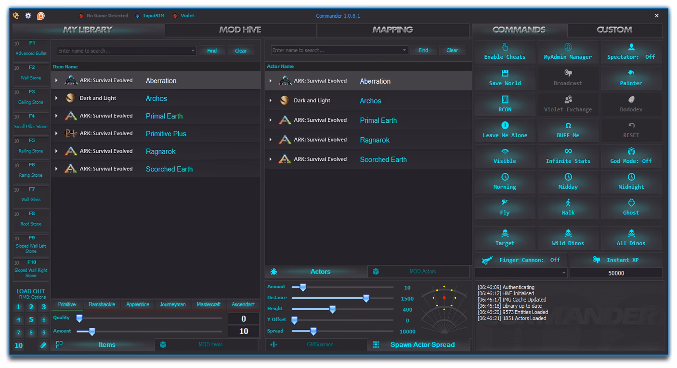Select load out slot 5
This screenshot has height=368, width=677.
tap(31, 319)
